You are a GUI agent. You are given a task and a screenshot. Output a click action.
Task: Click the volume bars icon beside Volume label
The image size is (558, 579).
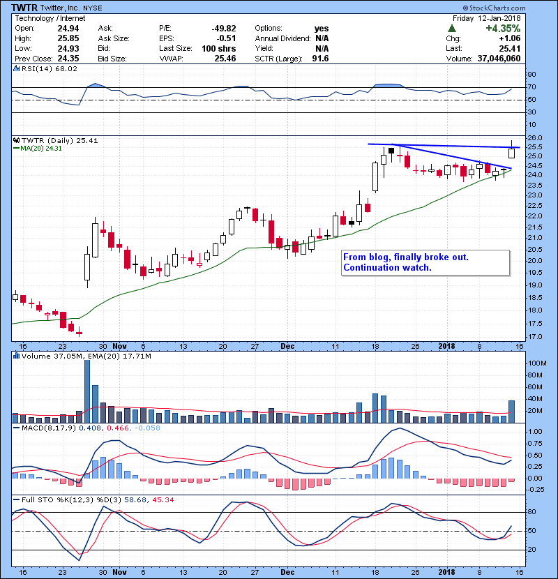(16, 356)
